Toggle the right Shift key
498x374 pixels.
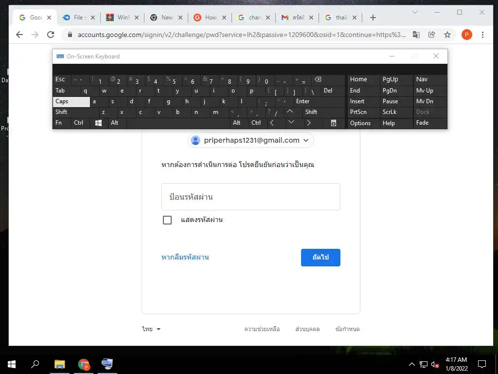pyautogui.click(x=323, y=112)
